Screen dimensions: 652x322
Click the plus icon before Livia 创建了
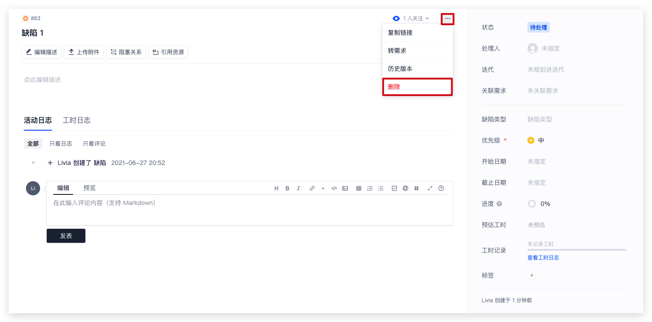point(50,163)
